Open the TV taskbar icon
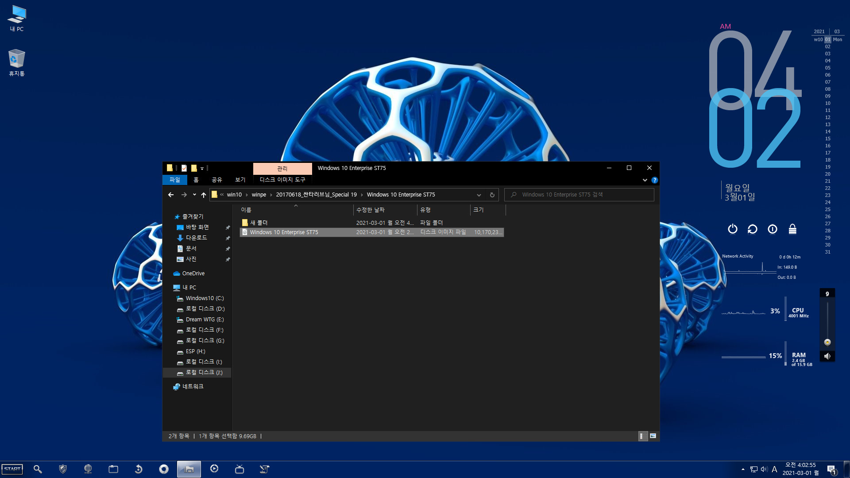The image size is (850, 478). pyautogui.click(x=240, y=469)
